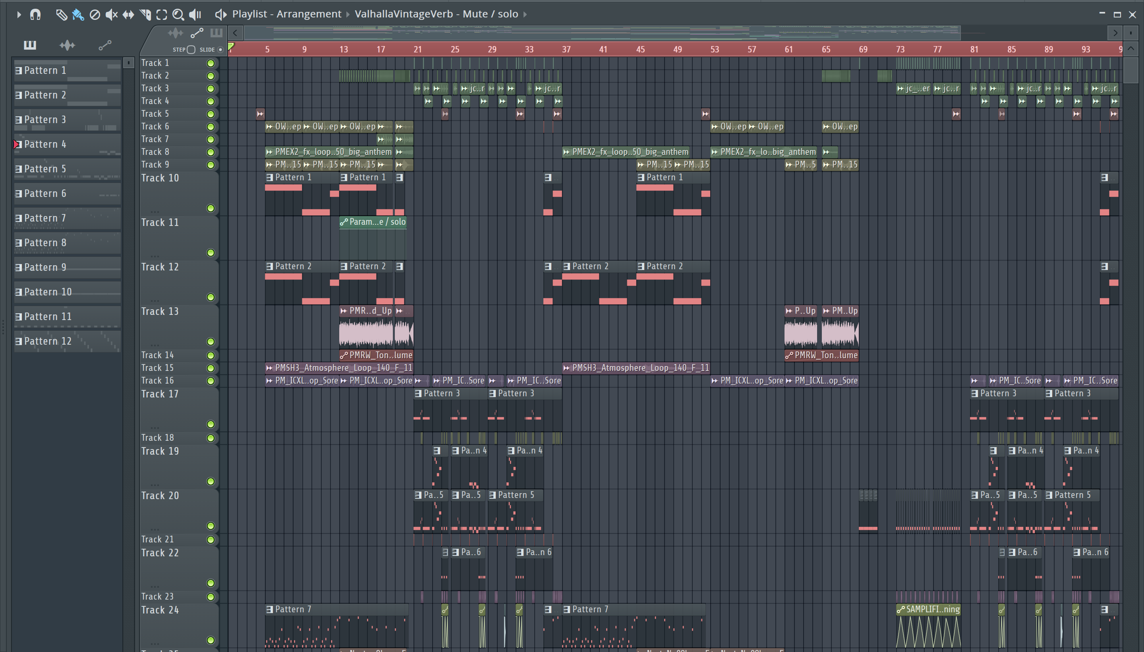Select Pattern 1 in the picker
1144x652 pixels.
67,70
